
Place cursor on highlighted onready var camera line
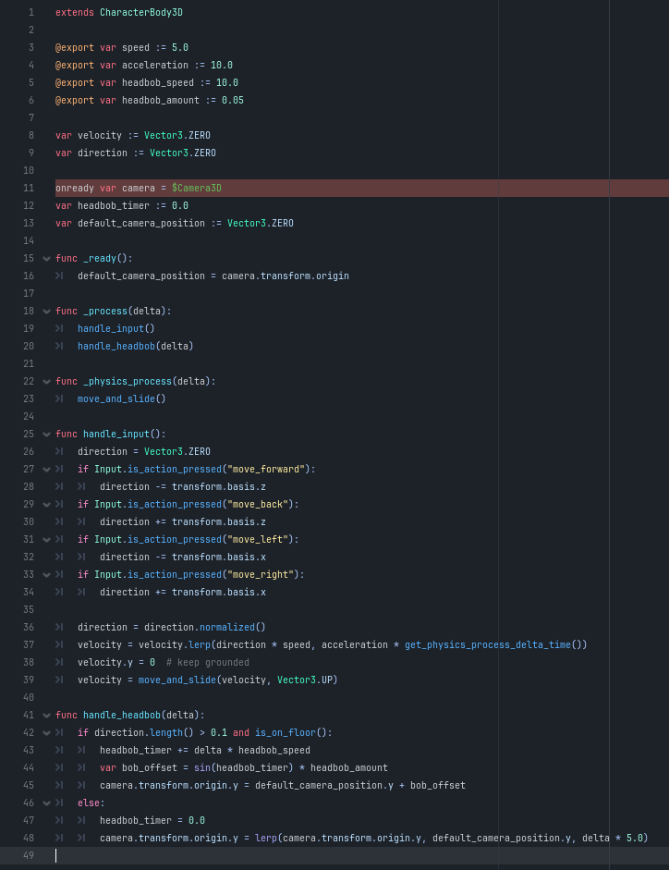tap(362, 188)
